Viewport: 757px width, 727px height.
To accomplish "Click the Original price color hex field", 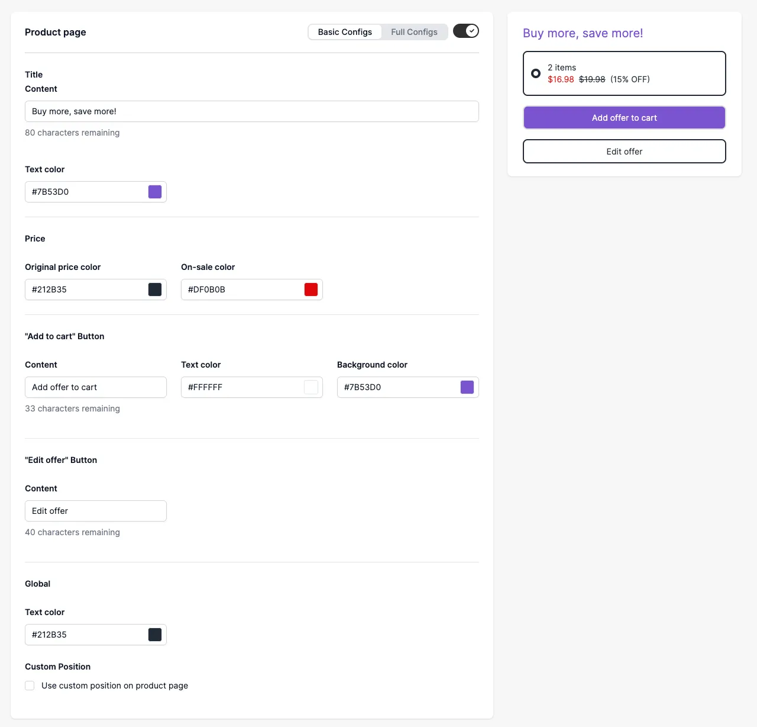I will click(x=86, y=289).
